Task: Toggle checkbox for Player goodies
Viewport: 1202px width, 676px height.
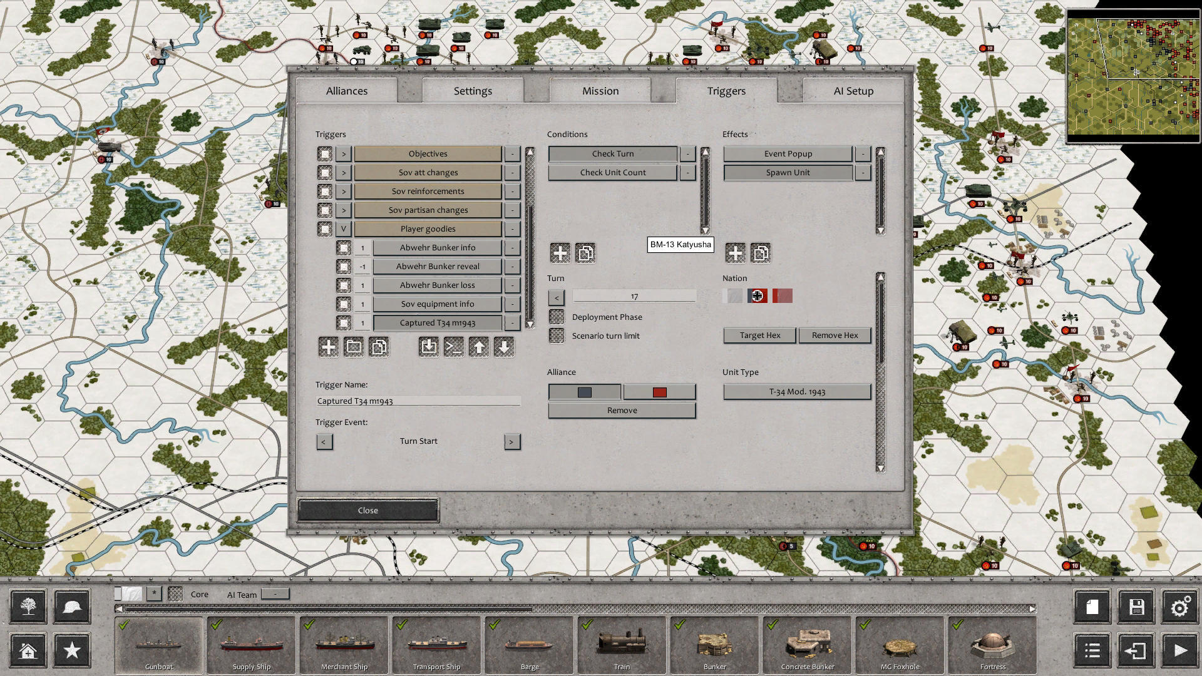Action: [x=325, y=229]
